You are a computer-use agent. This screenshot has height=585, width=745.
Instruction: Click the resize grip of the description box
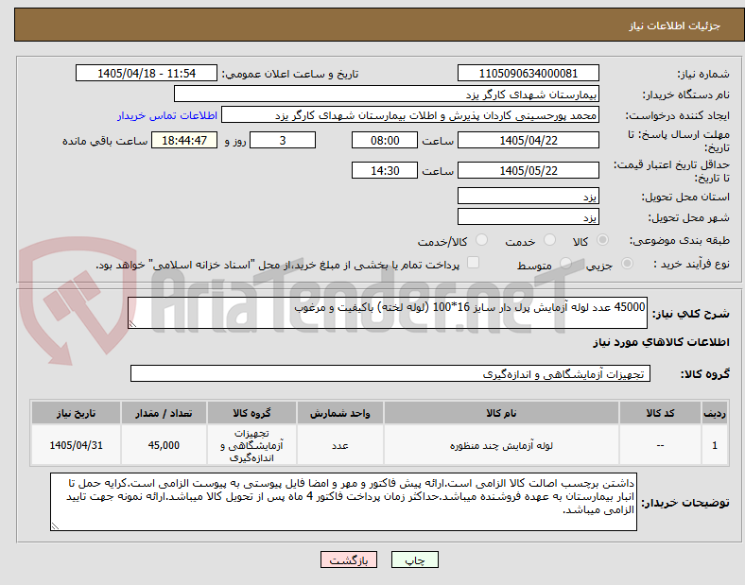click(132, 323)
